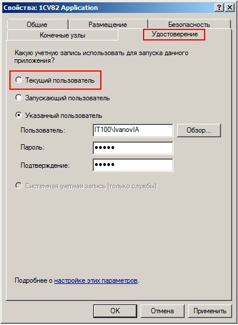238x325 pixels.
Task: Go to the Безопасность tab
Action: coord(189,25)
